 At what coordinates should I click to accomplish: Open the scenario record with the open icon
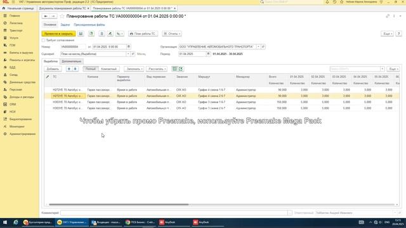[133, 54]
